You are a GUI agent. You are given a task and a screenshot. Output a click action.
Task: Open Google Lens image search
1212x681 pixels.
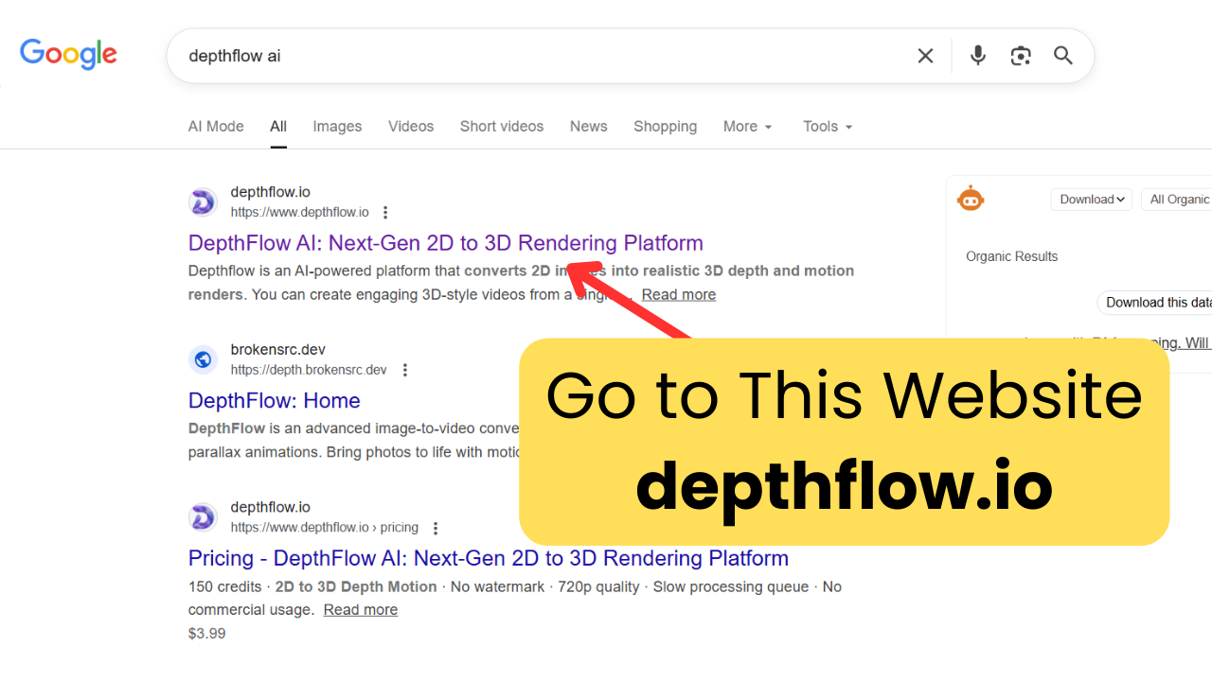[1021, 56]
